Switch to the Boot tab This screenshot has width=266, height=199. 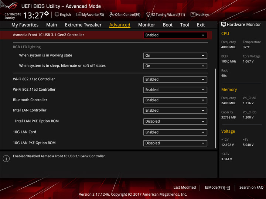(x=168, y=25)
